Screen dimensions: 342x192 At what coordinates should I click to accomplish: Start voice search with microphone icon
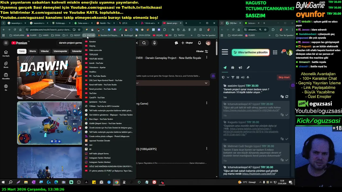(154, 43)
